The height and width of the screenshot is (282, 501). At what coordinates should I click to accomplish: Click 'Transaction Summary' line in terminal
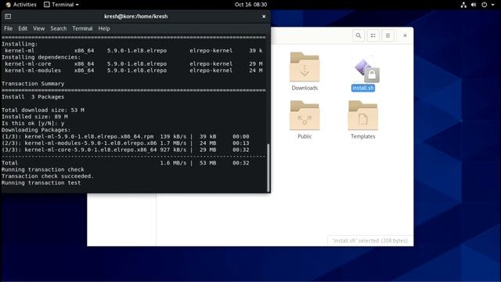coord(33,84)
